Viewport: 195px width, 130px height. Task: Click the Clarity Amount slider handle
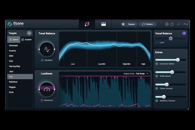click(167, 84)
